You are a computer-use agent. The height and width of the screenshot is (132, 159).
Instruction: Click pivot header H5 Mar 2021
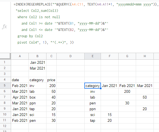click(145, 86)
